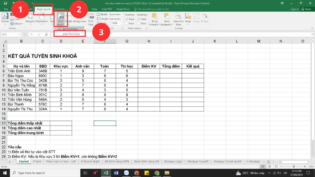This screenshot has height=177, width=315.
Task: Switch to the View ribbon tab
Action: pos(94,9)
